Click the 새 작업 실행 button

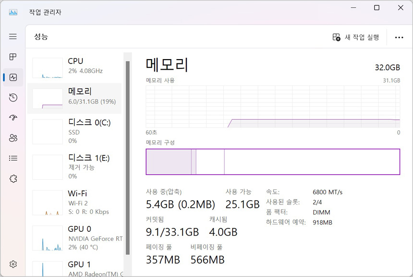pos(356,37)
